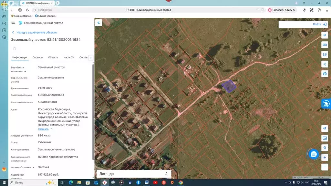The height and width of the screenshot is (186, 331).
Task: Expand the Легенда panel
Action: (166, 174)
